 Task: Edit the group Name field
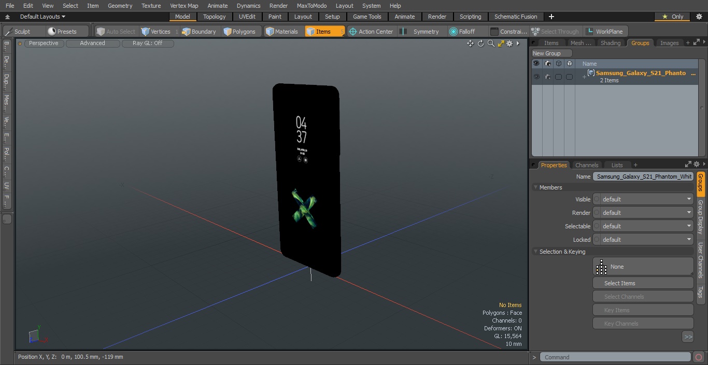click(x=643, y=177)
